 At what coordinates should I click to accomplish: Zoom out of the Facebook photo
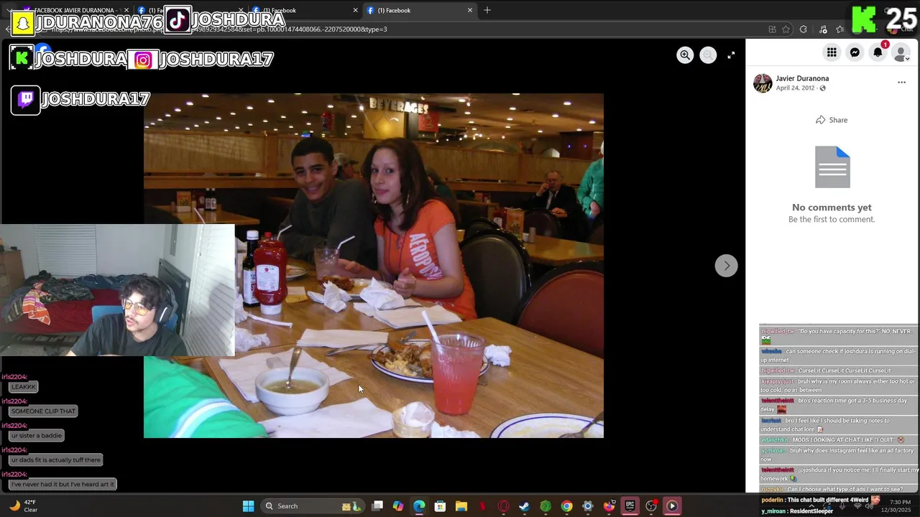coord(708,55)
